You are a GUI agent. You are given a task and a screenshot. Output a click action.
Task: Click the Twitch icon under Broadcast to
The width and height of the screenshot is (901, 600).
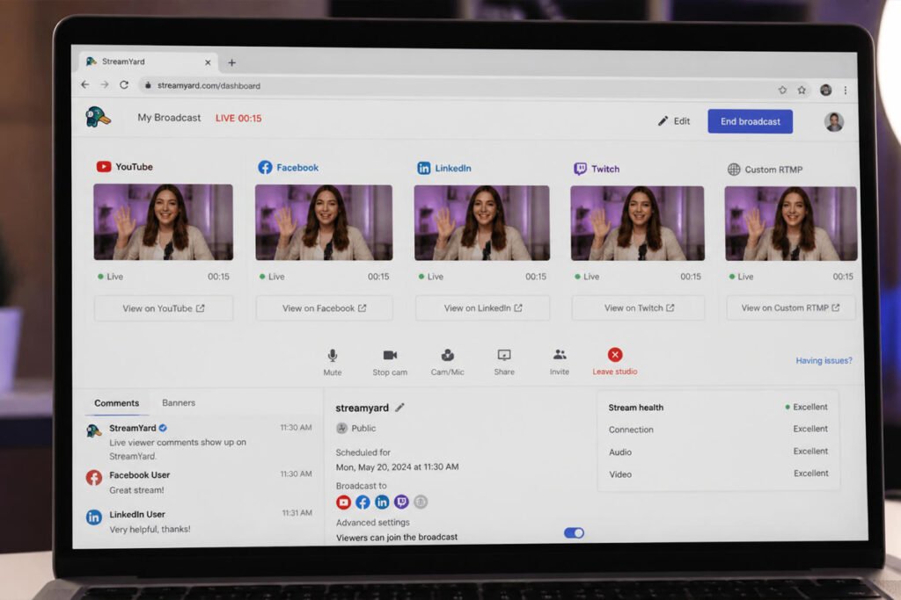coord(401,502)
